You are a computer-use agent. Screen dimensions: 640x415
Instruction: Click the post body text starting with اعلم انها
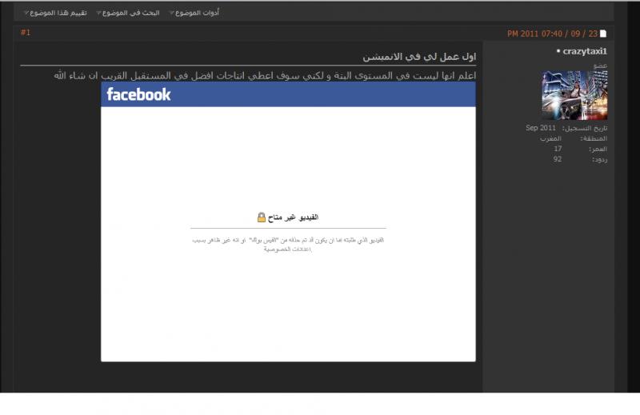(265, 76)
